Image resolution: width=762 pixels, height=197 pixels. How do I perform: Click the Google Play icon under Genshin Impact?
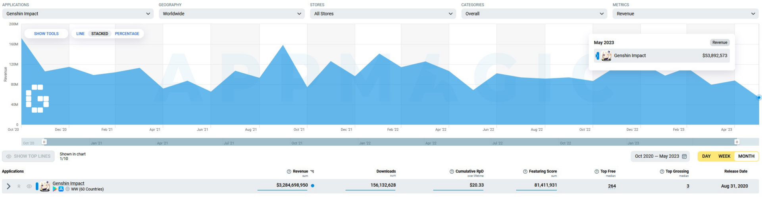click(55, 189)
